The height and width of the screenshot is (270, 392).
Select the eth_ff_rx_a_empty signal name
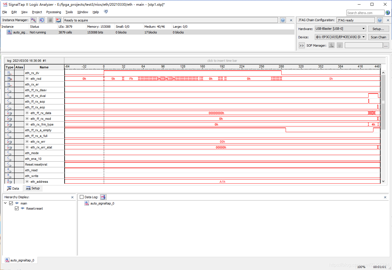click(x=38, y=130)
